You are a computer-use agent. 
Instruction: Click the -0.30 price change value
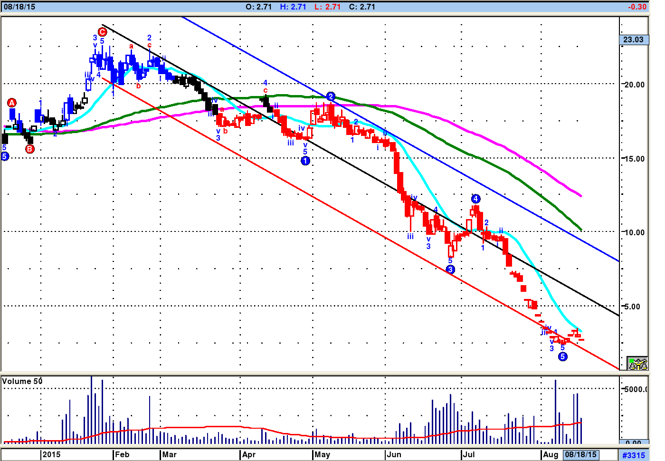[x=637, y=7]
